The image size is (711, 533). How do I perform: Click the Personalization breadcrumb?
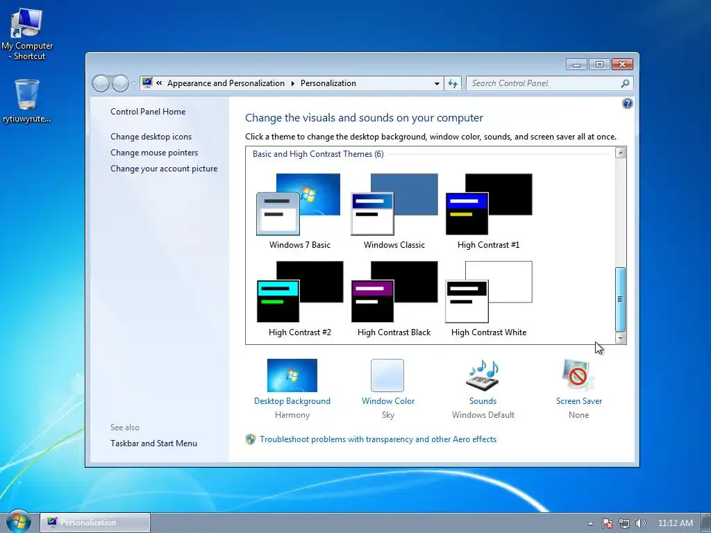[328, 83]
